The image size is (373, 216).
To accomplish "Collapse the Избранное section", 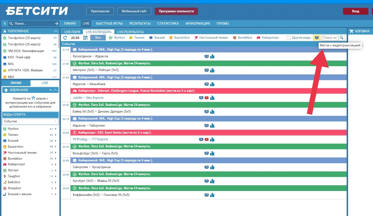I will coord(55,90).
